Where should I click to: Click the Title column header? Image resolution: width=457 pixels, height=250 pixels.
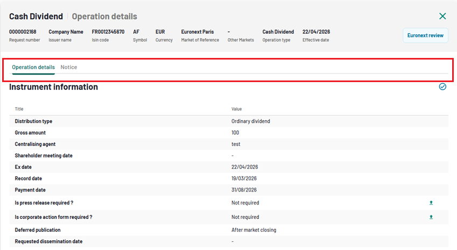click(x=19, y=109)
